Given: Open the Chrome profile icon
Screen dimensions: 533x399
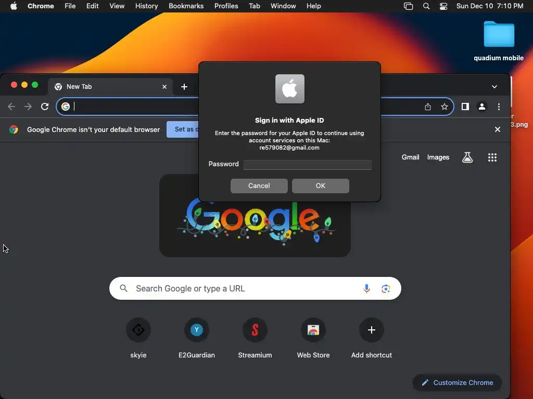Looking at the screenshot, I should tap(481, 107).
